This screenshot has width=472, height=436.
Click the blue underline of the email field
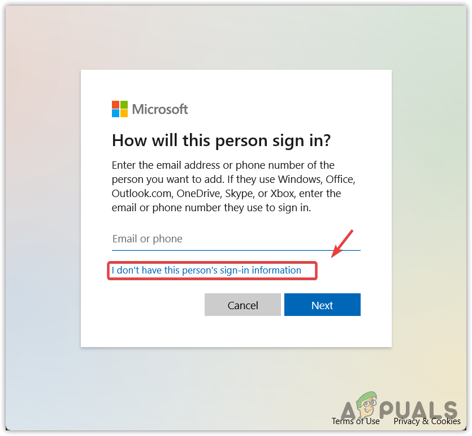[x=236, y=250]
